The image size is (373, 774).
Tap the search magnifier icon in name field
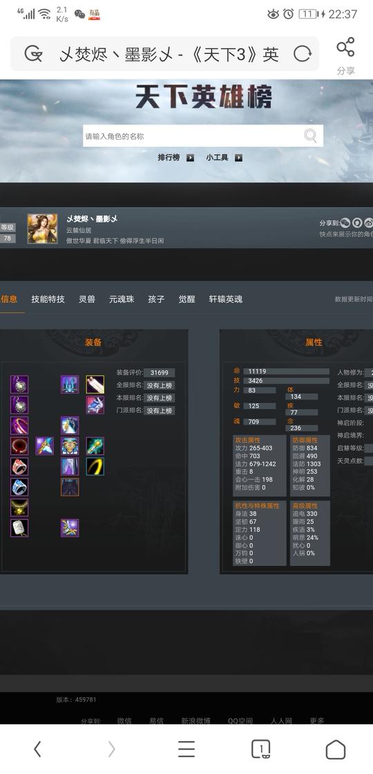(310, 135)
